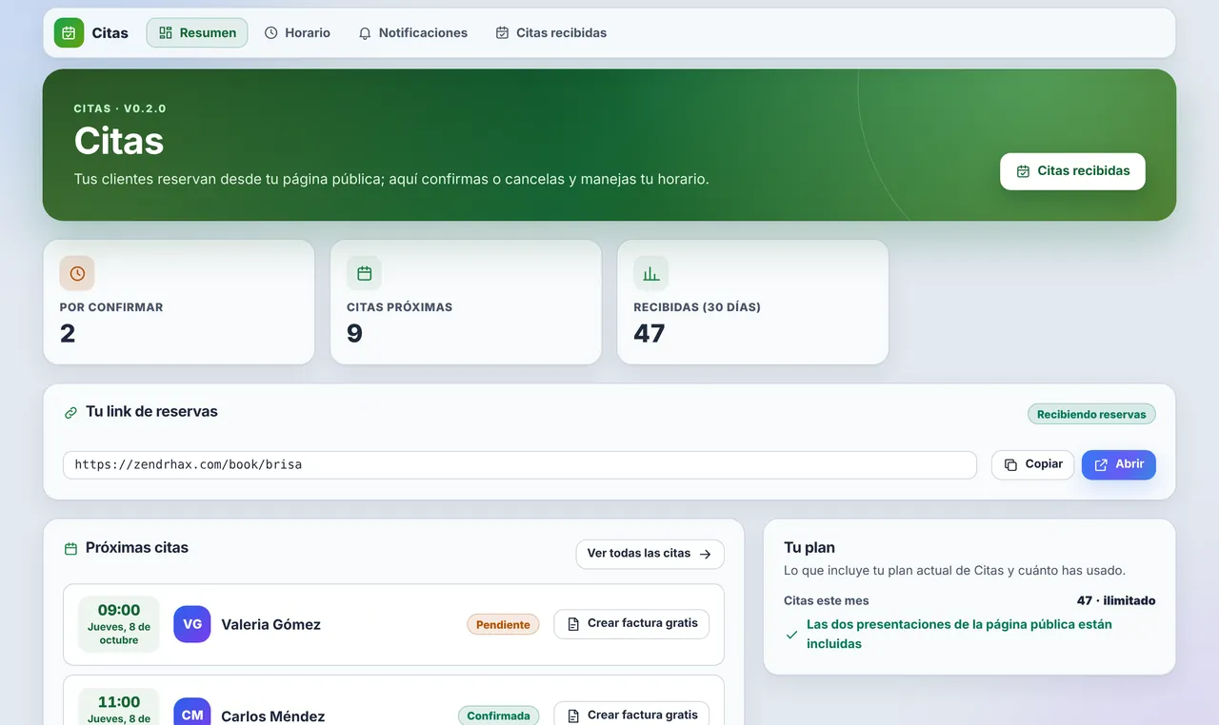1219x725 pixels.
Task: Click the link icon beside Tu link de reservas
Action: pos(70,413)
